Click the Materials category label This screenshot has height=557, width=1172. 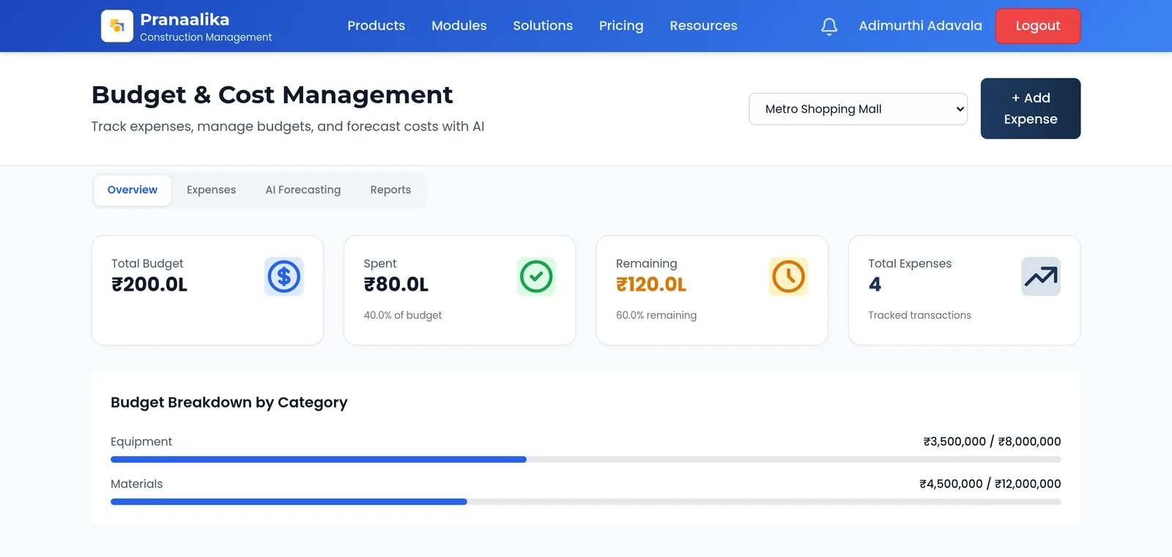[x=137, y=484]
